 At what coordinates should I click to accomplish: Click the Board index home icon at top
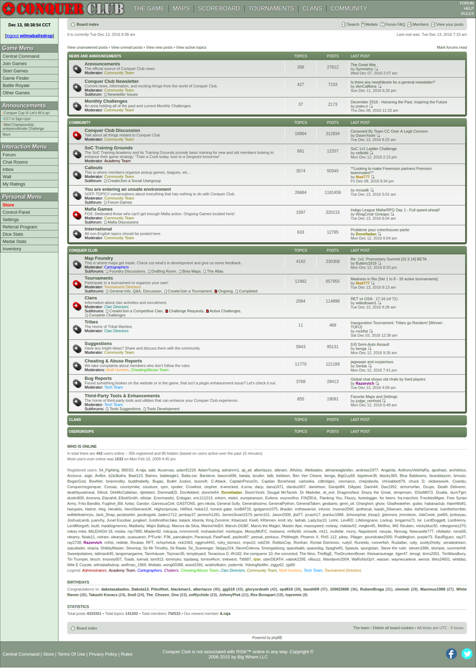(x=73, y=24)
